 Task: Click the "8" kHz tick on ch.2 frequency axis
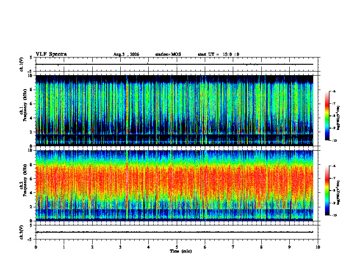point(32,165)
